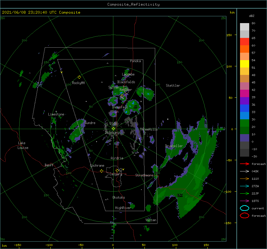Click the RockyMH label

pyautogui.click(x=78, y=83)
